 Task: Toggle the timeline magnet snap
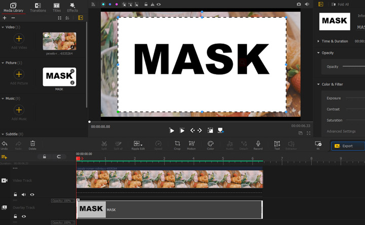[x=59, y=157]
